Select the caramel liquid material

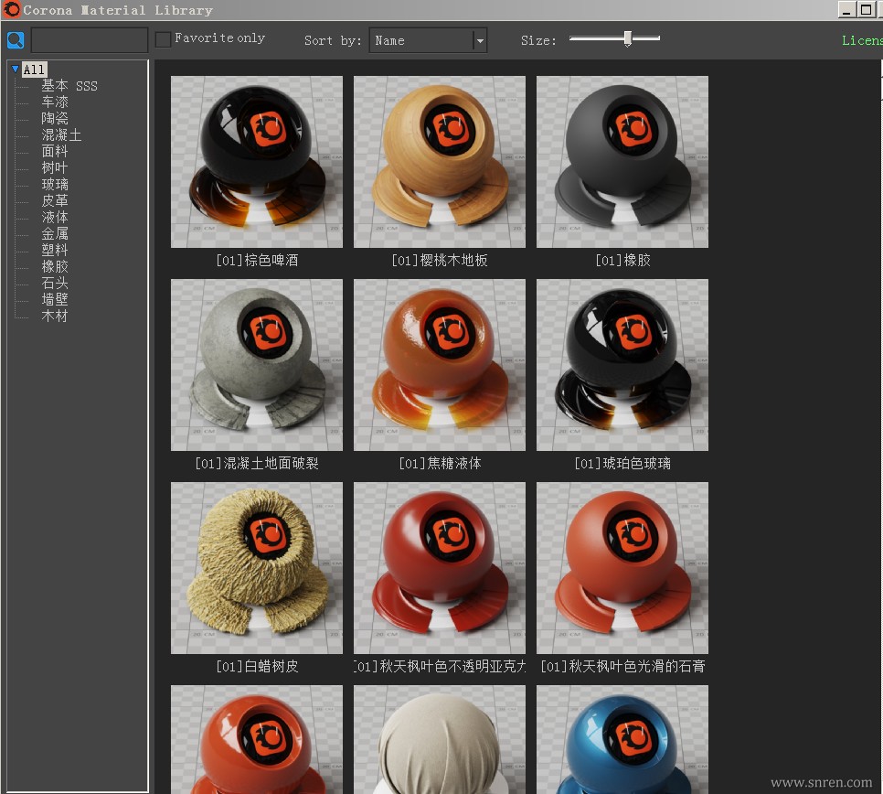click(440, 365)
